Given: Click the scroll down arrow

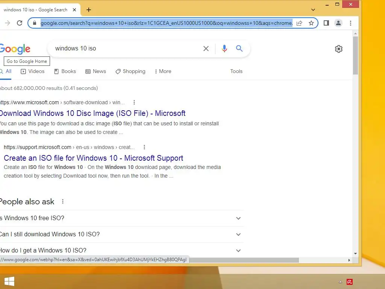Looking at the screenshot, I should [356, 254].
